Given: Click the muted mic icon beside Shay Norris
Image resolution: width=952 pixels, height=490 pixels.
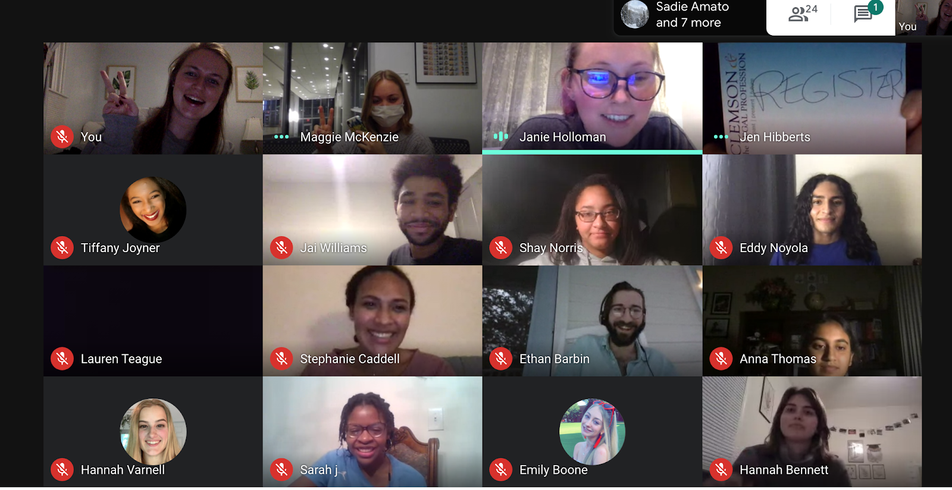Looking at the screenshot, I should point(501,248).
